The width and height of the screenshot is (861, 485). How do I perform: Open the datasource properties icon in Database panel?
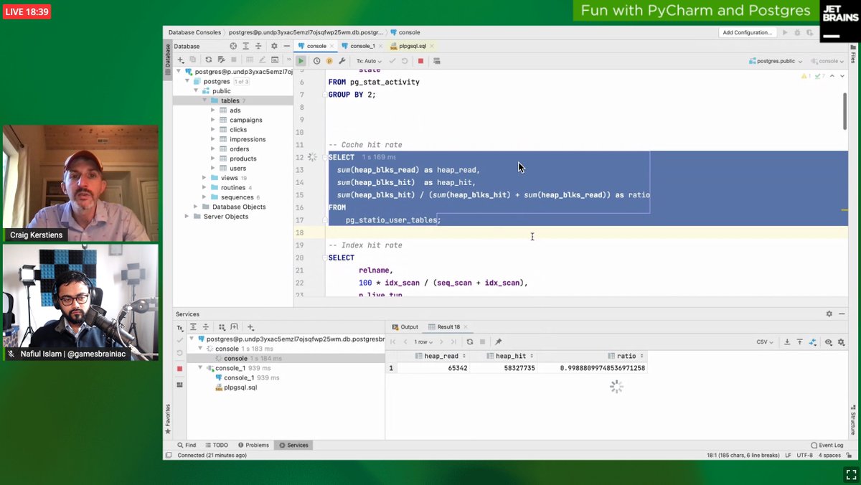[221, 60]
